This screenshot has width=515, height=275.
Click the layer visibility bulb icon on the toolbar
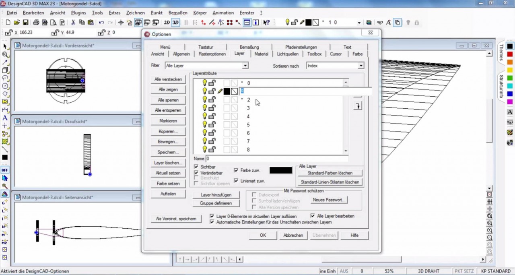tap(288, 22)
